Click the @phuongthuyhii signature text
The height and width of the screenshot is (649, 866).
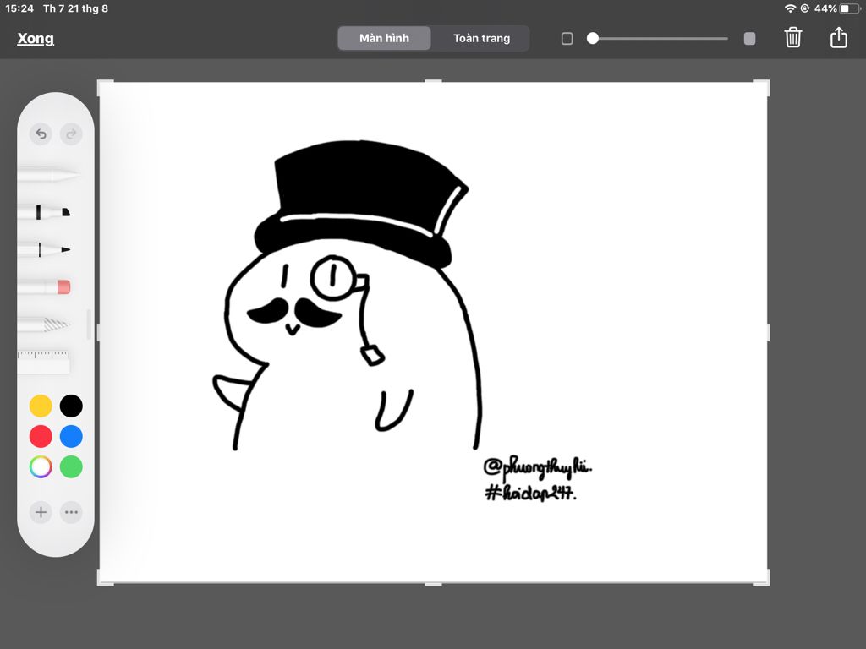537,467
